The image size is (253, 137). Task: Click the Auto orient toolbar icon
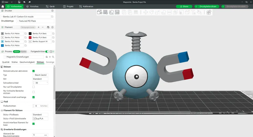pos(111,12)
